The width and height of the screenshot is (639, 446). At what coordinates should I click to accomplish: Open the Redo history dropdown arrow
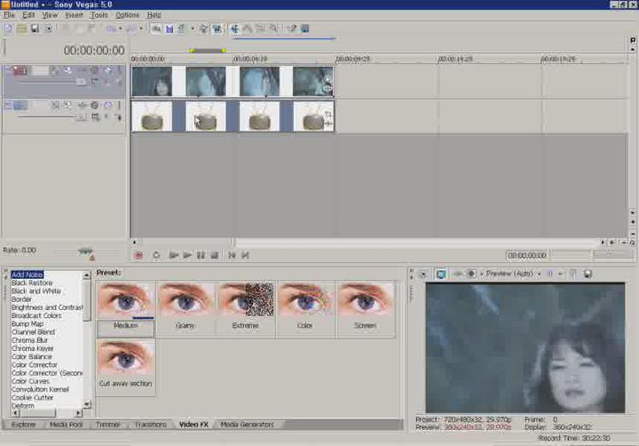(141, 28)
